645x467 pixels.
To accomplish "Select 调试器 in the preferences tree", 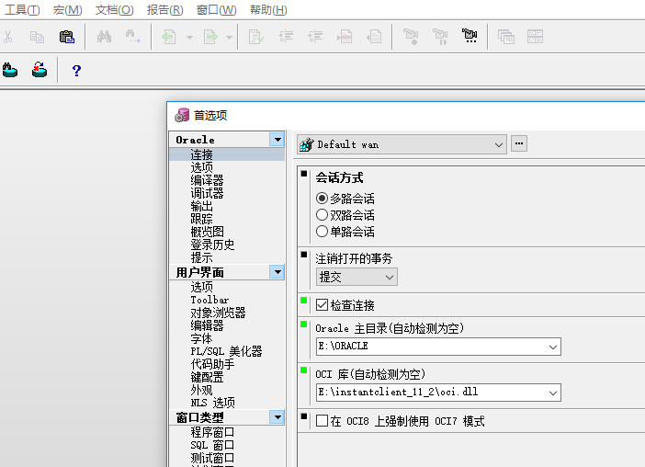I will 207,193.
